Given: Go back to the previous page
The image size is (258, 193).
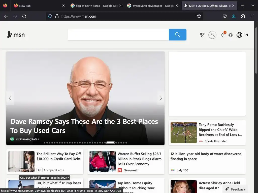Looking at the screenshot, I should (6, 16).
